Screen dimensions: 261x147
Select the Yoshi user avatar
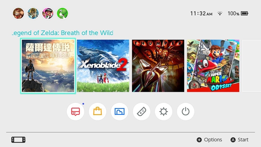62,13
